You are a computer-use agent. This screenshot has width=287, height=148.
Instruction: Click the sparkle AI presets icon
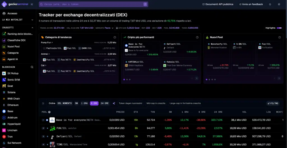(114, 104)
